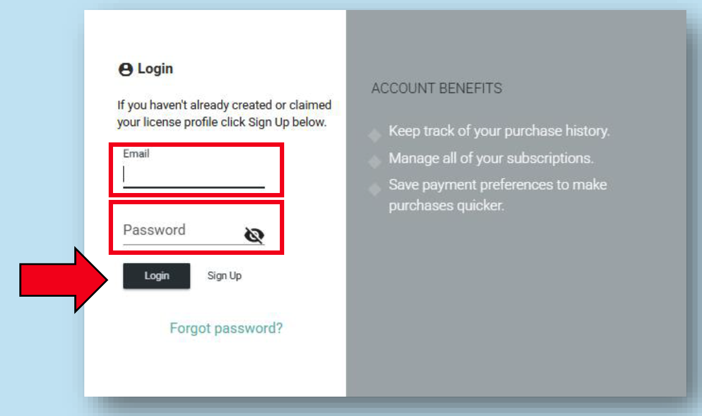
Task: Focus the Email input field
Action: pos(194,175)
